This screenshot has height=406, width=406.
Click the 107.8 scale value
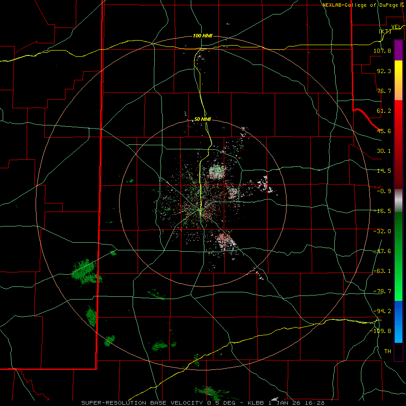pyautogui.click(x=382, y=51)
